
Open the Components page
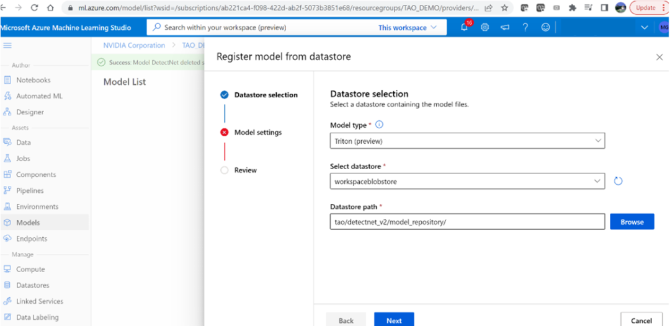pos(36,175)
